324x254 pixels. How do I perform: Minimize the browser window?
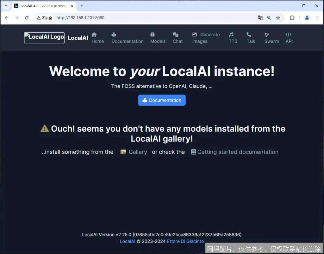tap(291, 6)
